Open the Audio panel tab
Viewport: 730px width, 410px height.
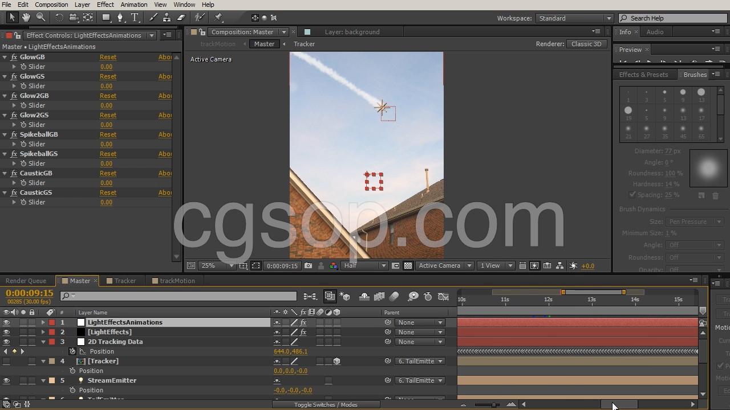pos(655,32)
